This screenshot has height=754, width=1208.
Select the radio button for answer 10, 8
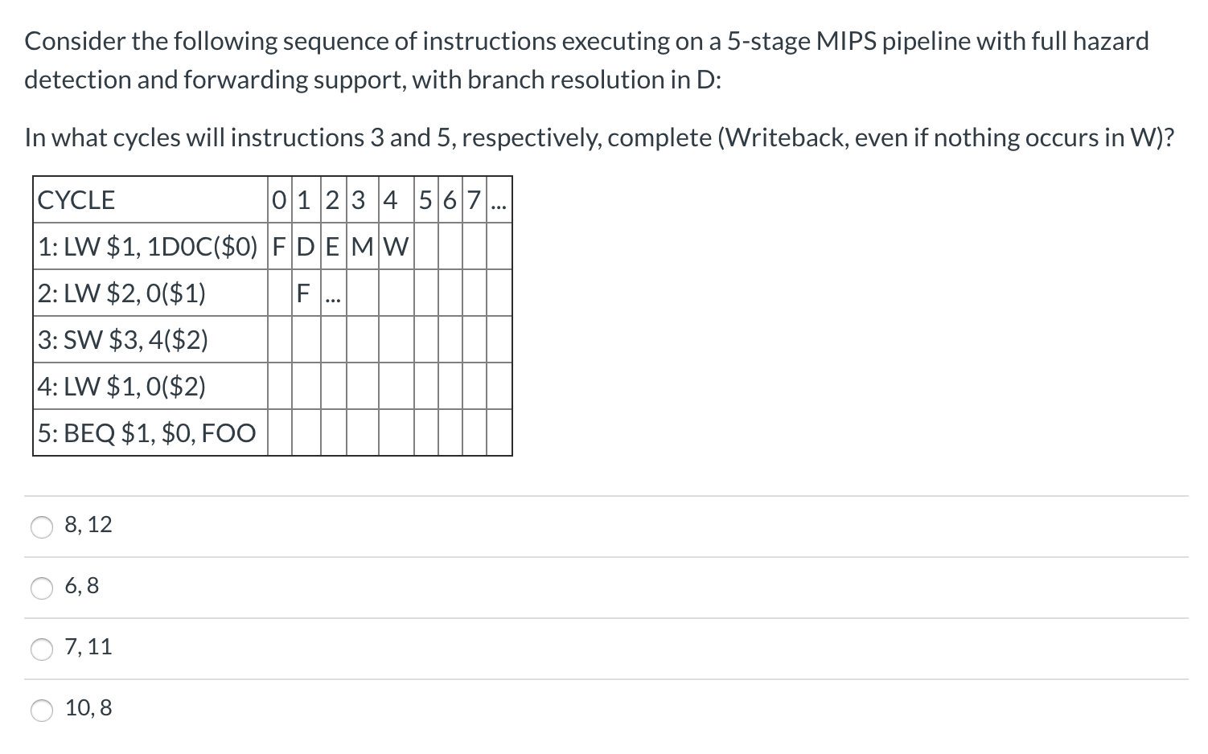coord(42,710)
